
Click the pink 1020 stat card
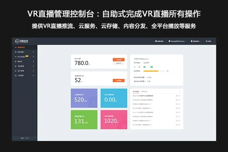[x=114, y=120]
